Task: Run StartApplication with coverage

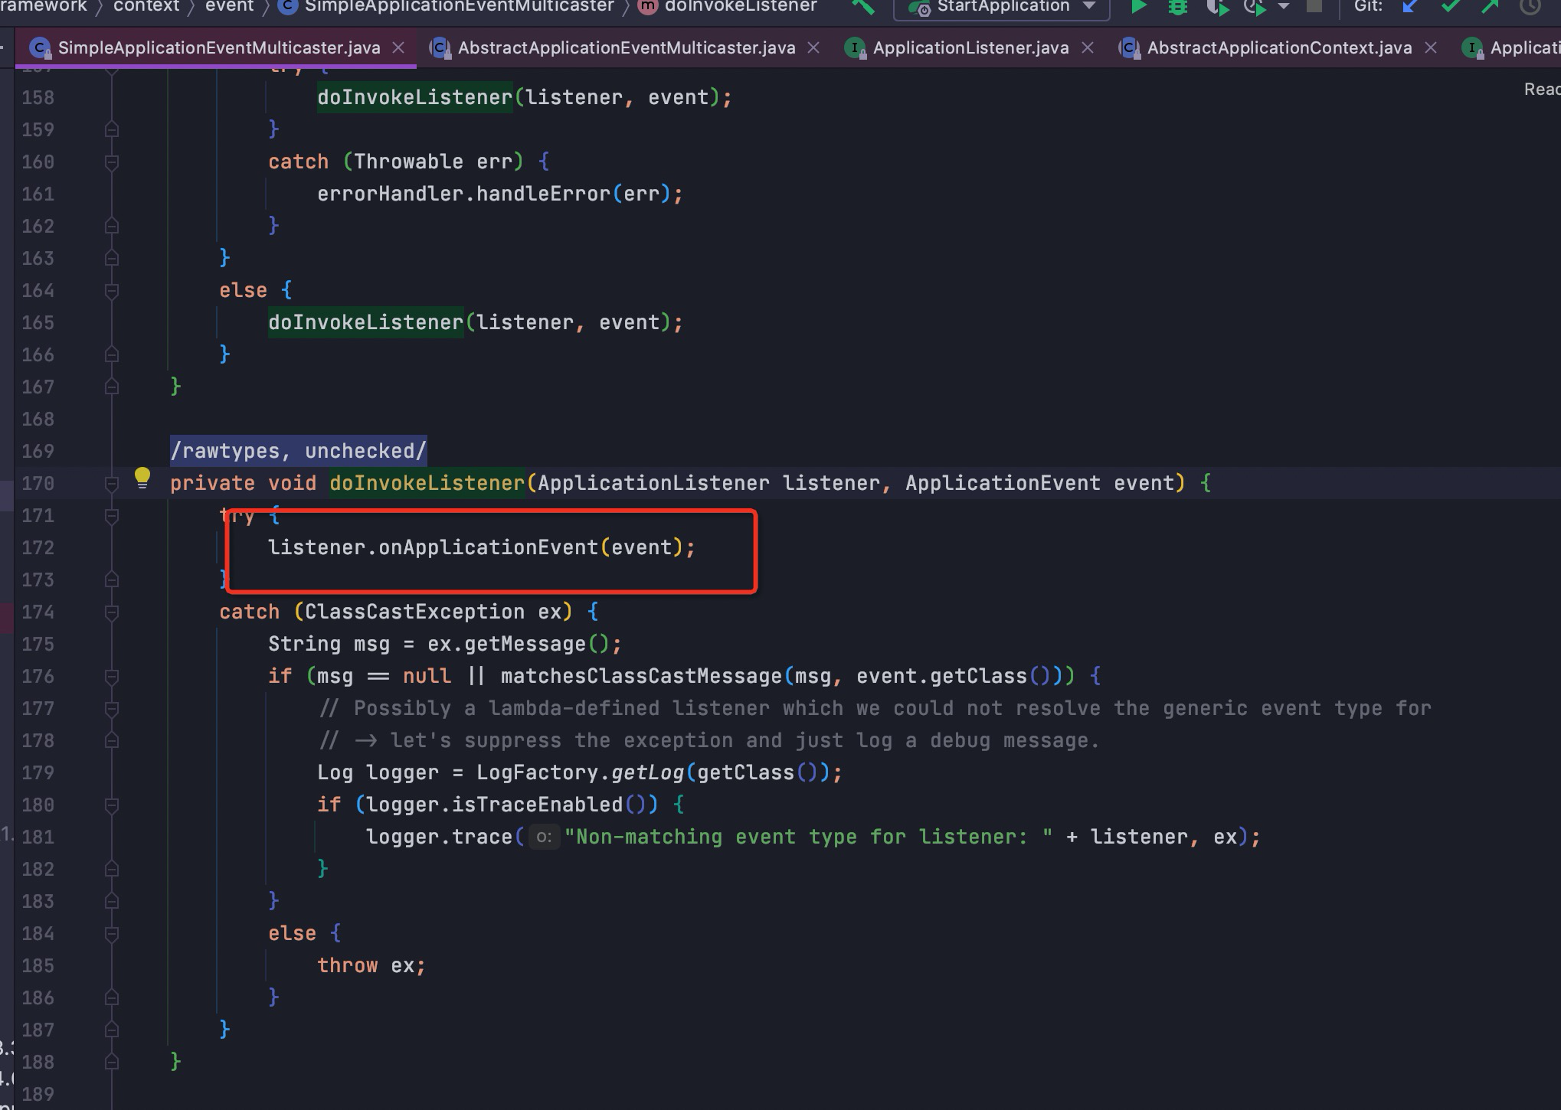Action: [x=1216, y=7]
